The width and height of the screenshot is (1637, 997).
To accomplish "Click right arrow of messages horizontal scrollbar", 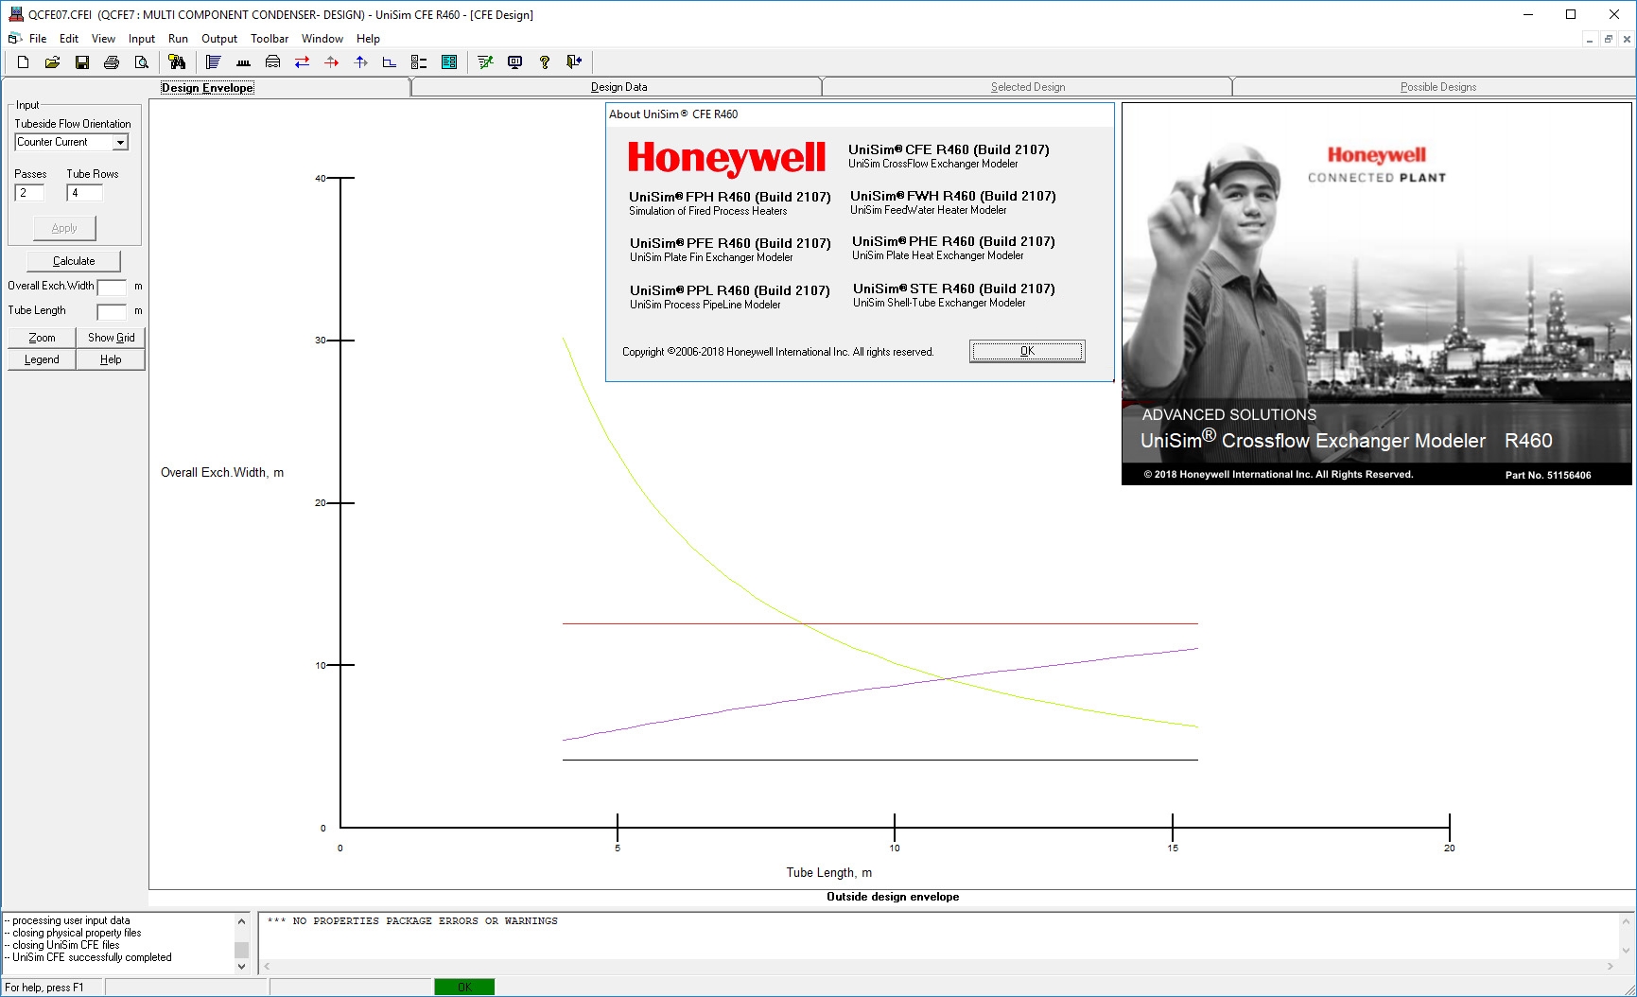I will point(1611,967).
